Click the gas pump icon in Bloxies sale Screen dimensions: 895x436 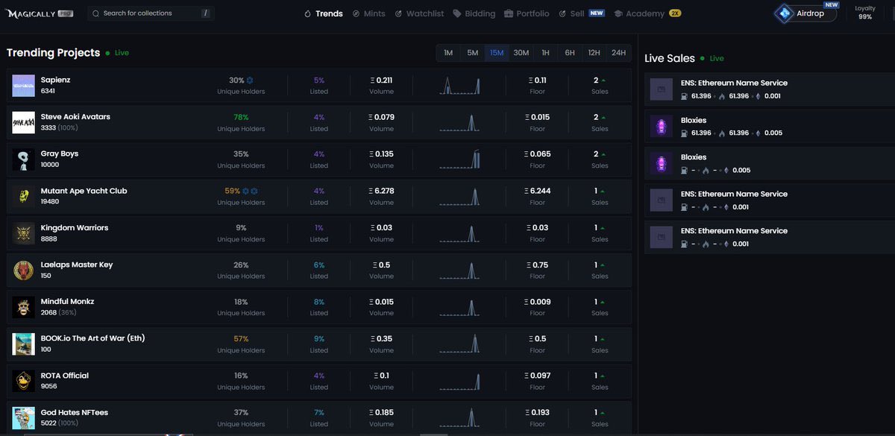pos(685,133)
